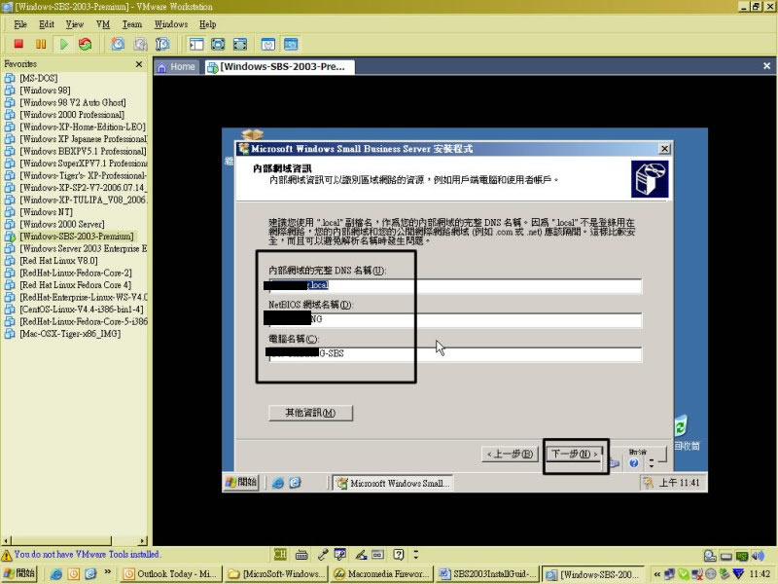Click the red Power Off toolbar icon
Image resolution: width=778 pixels, height=584 pixels.
click(x=19, y=44)
